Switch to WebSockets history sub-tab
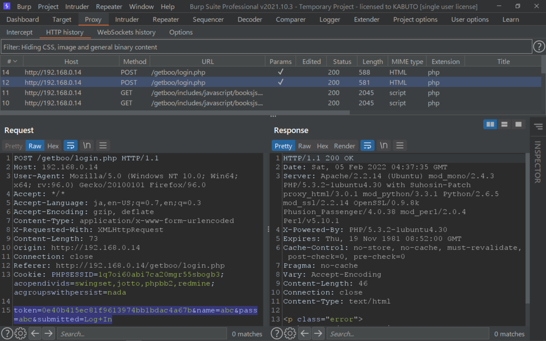This screenshot has width=546, height=341. tap(126, 32)
